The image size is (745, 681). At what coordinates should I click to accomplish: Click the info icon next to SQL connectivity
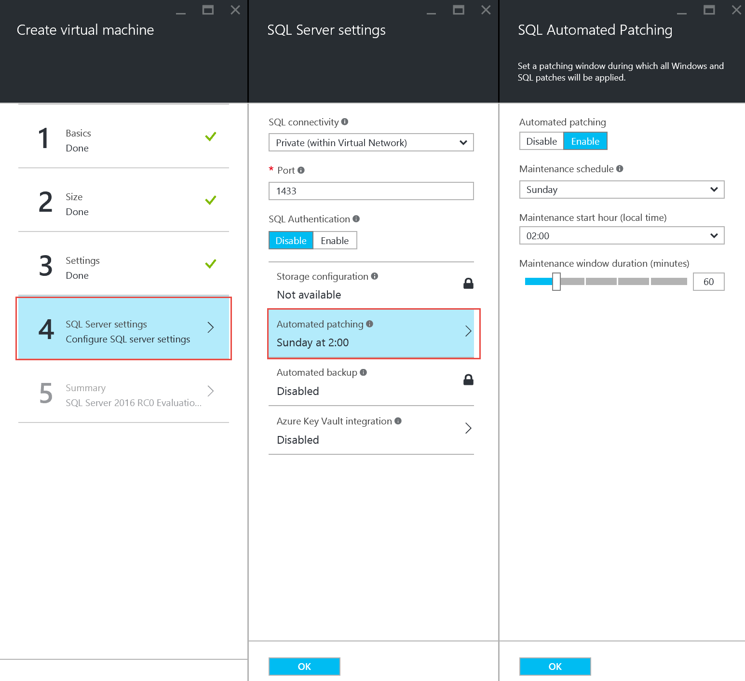(x=345, y=122)
